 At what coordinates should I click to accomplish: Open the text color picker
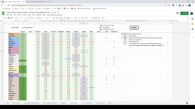(62, 18)
